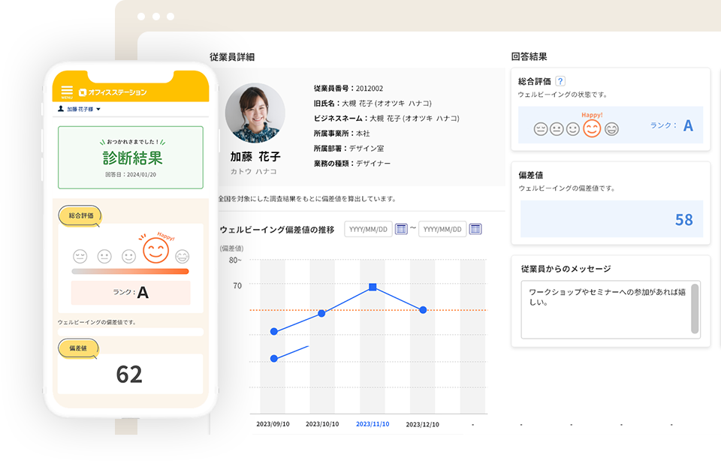The height and width of the screenshot is (461, 721).
Task: Click the 回答結果 heading
Action: tap(529, 56)
